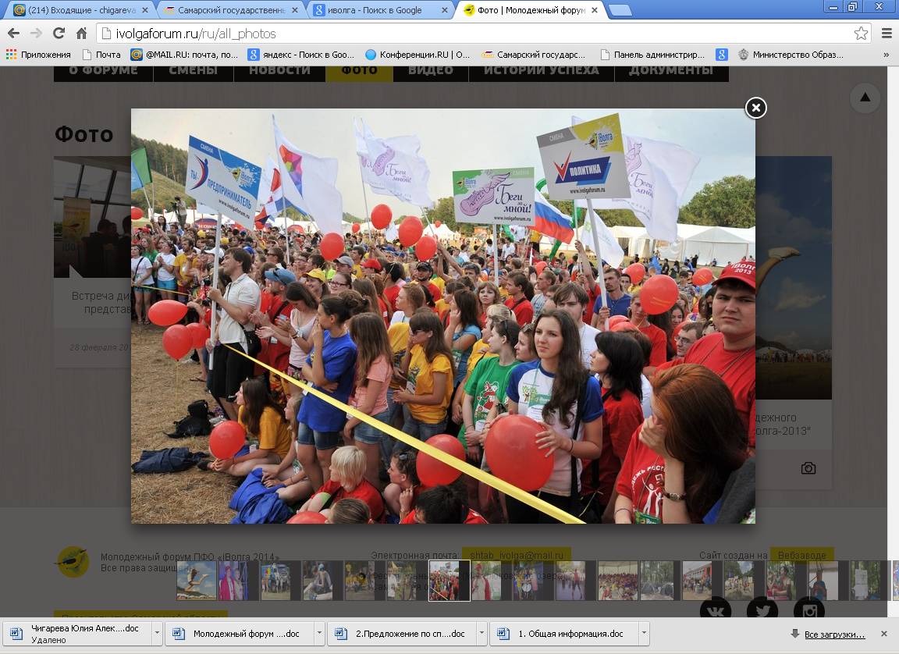This screenshot has height=654, width=899.
Task: Expand options for 2.Предложение по сп....doc download
Action: tap(482, 634)
